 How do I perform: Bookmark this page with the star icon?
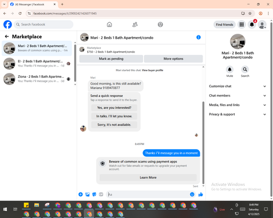(x=250, y=14)
